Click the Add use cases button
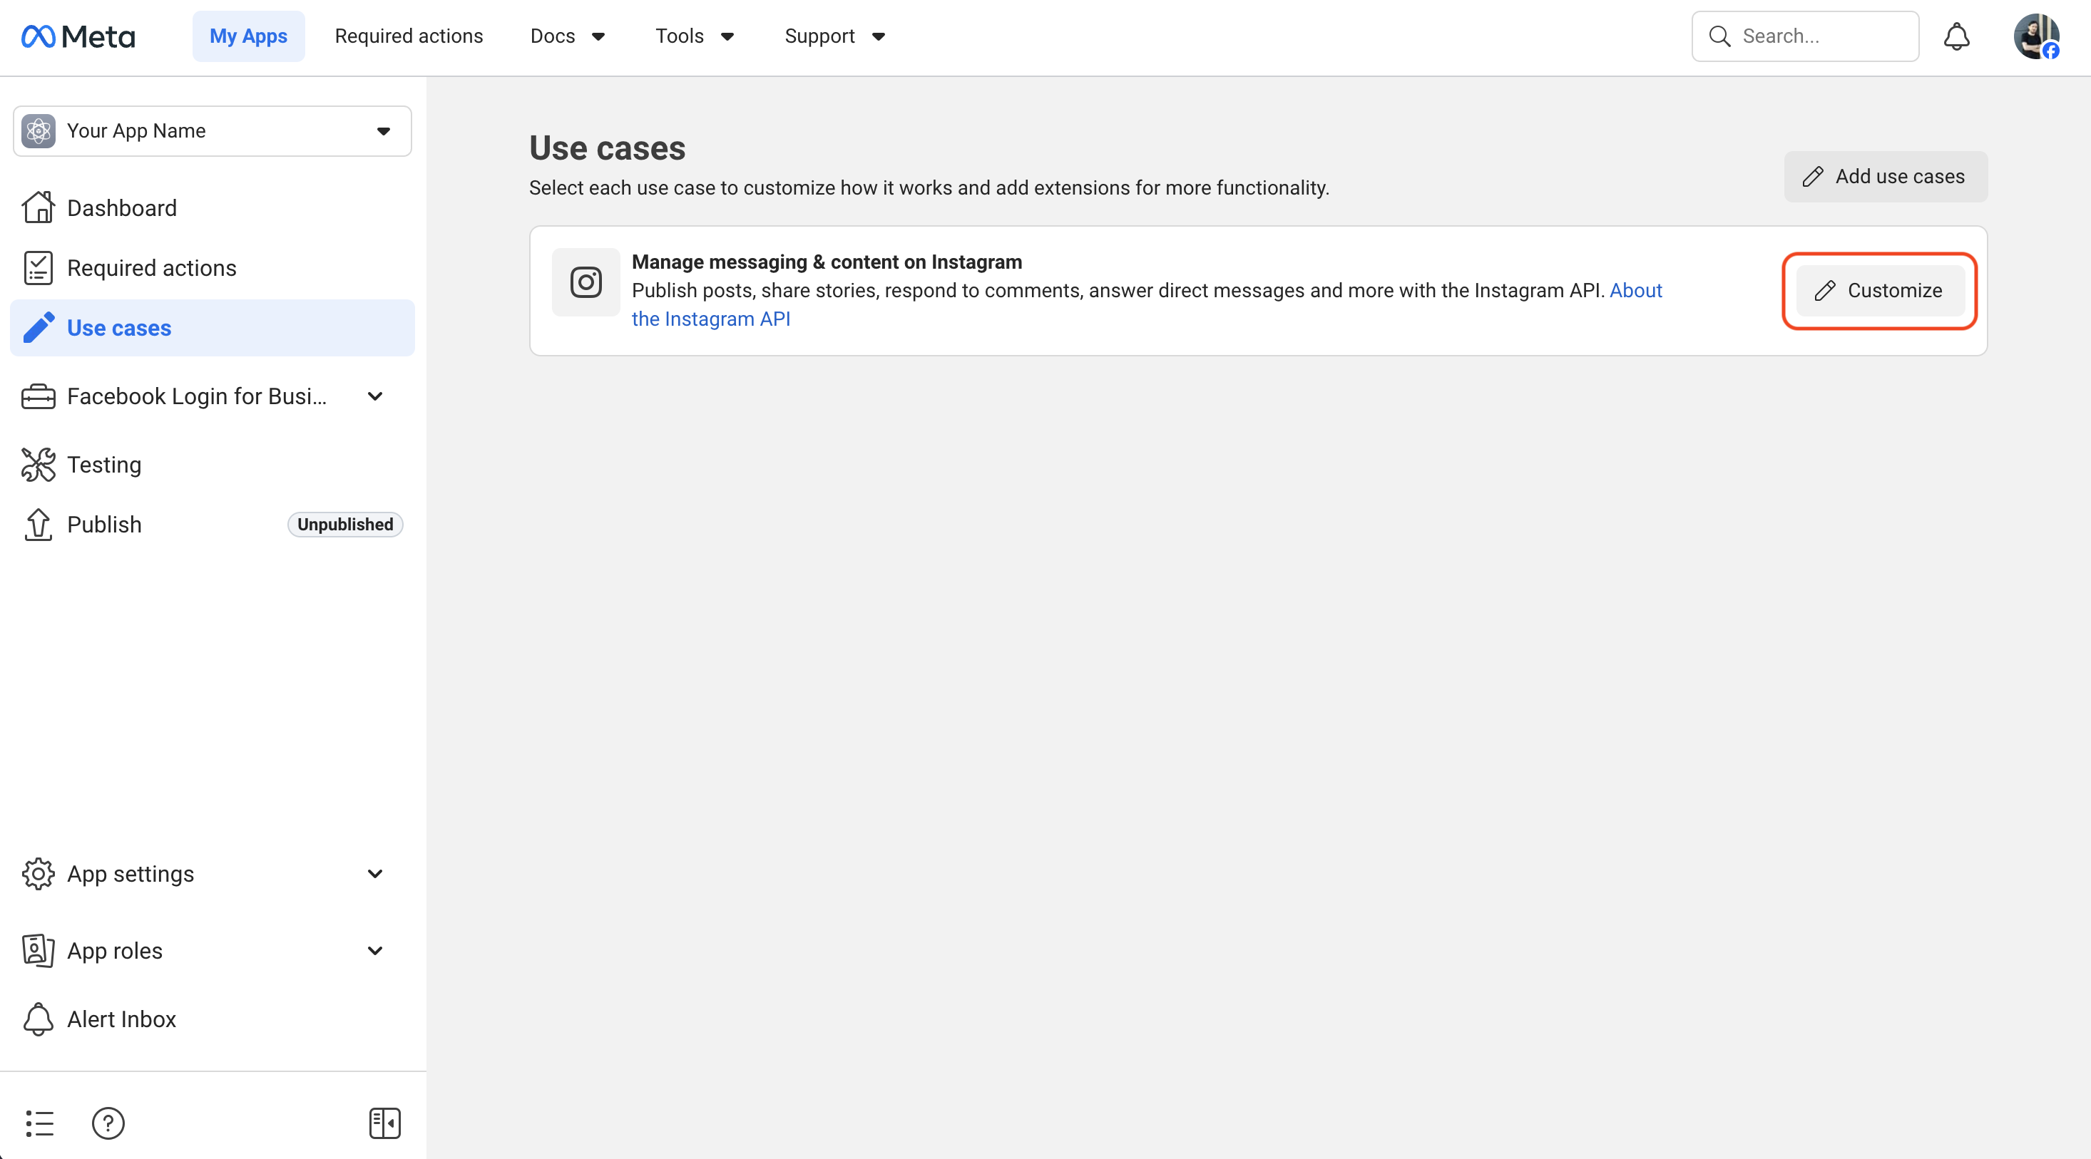 (x=1885, y=177)
